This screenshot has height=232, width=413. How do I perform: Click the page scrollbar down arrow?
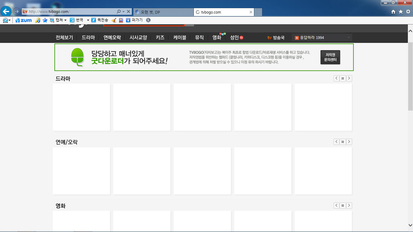click(410, 225)
